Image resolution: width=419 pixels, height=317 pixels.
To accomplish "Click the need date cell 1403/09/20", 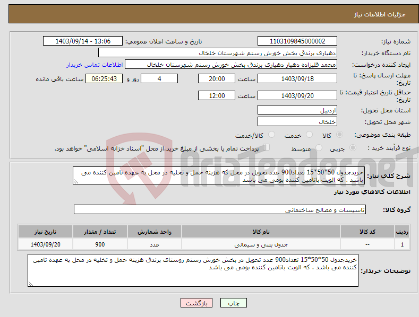I will click(x=46, y=244).
